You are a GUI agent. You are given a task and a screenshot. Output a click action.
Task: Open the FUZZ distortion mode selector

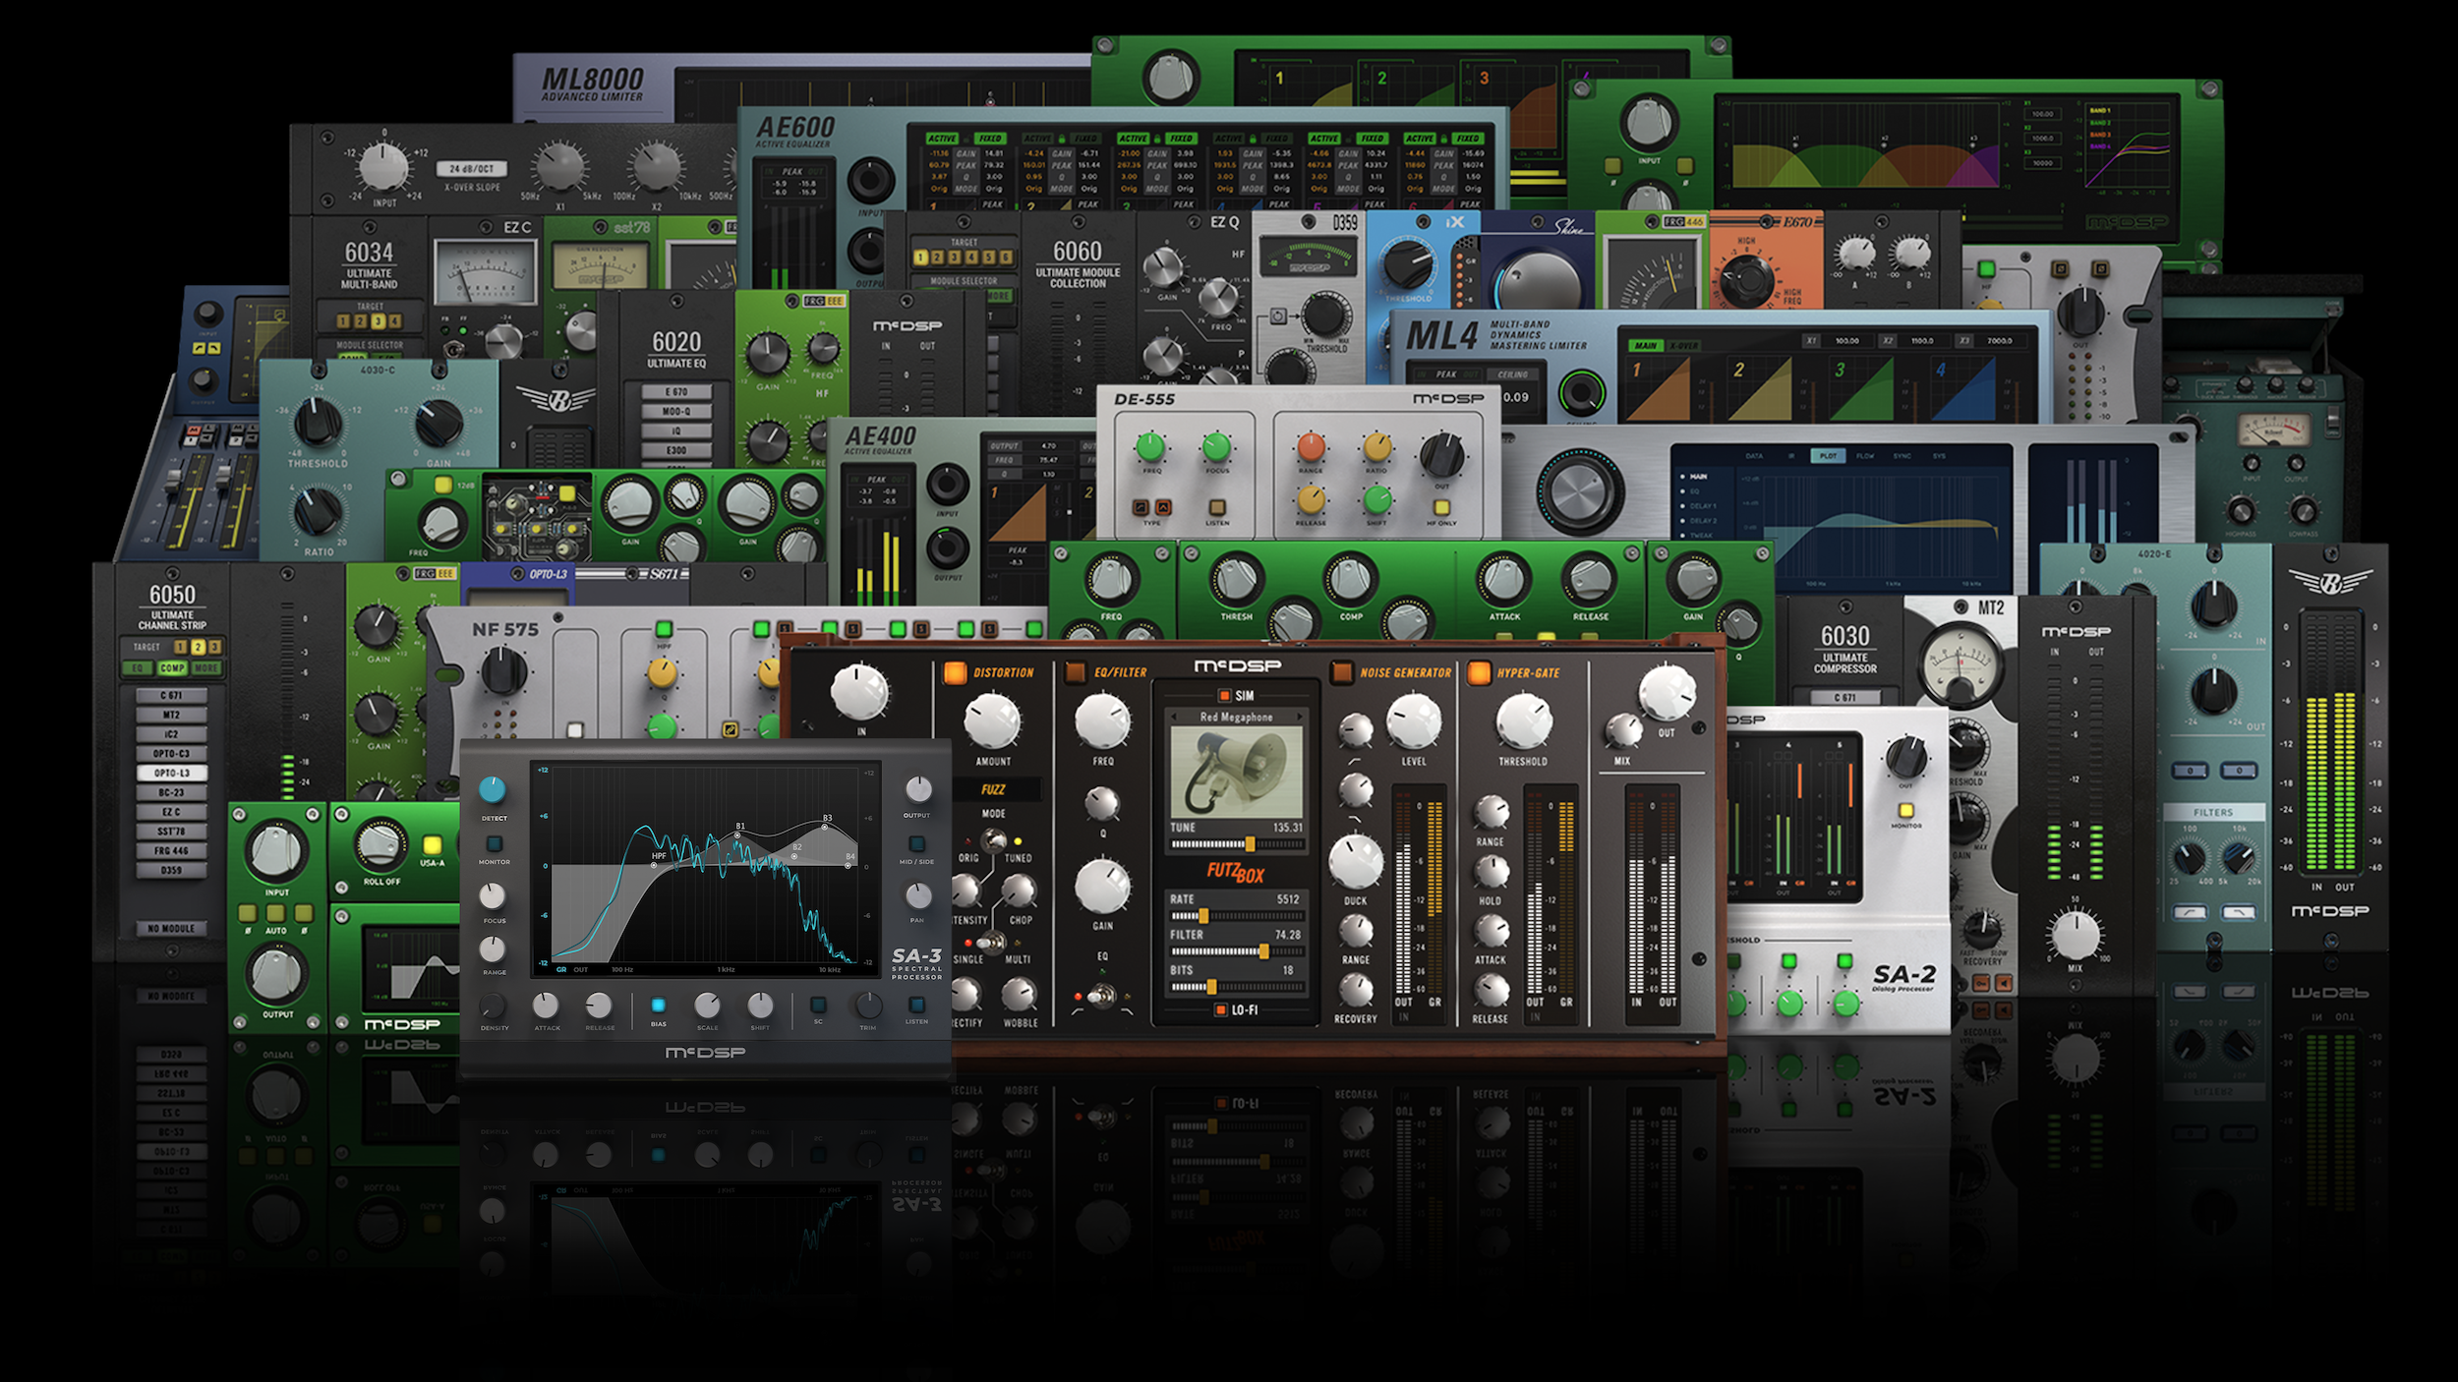(x=993, y=789)
